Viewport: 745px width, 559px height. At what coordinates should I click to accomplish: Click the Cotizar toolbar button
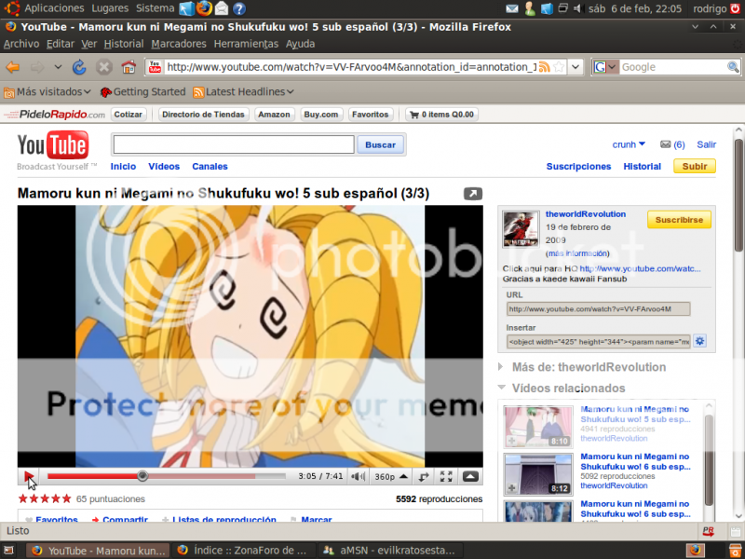click(x=129, y=115)
